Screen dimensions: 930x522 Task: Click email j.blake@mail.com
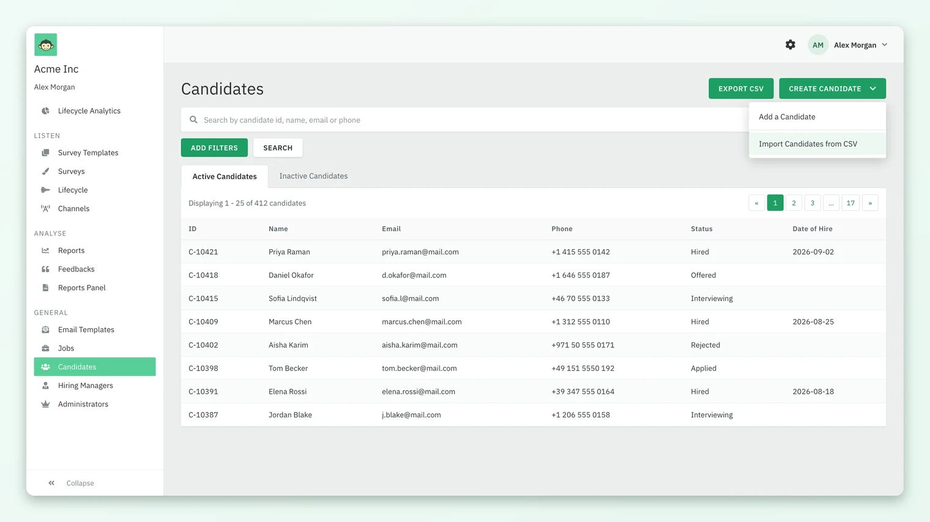click(411, 414)
